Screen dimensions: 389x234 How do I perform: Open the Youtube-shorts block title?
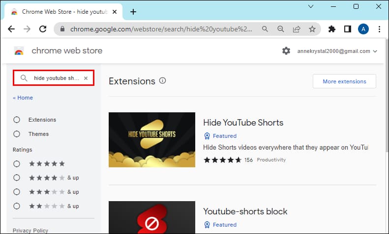pos(245,211)
